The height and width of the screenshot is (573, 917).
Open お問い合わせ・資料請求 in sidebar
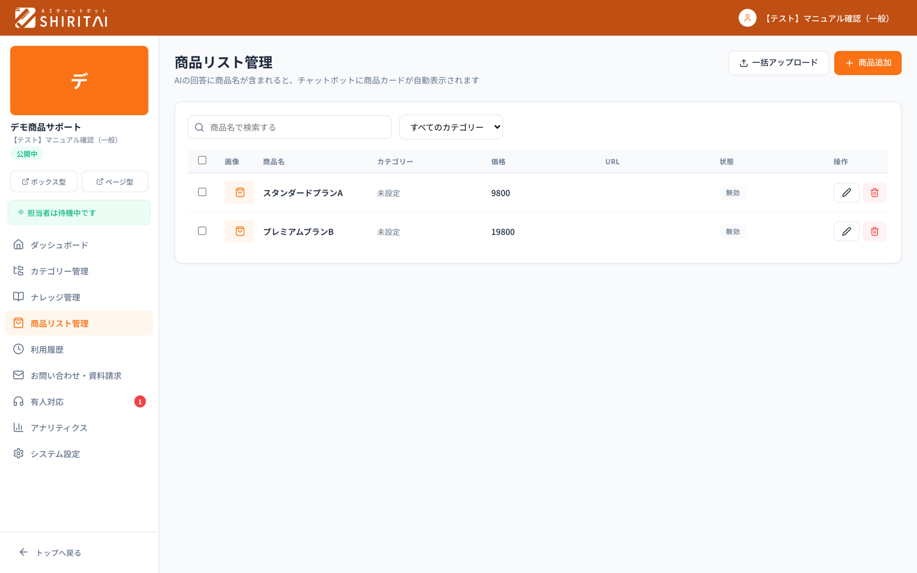(x=79, y=376)
